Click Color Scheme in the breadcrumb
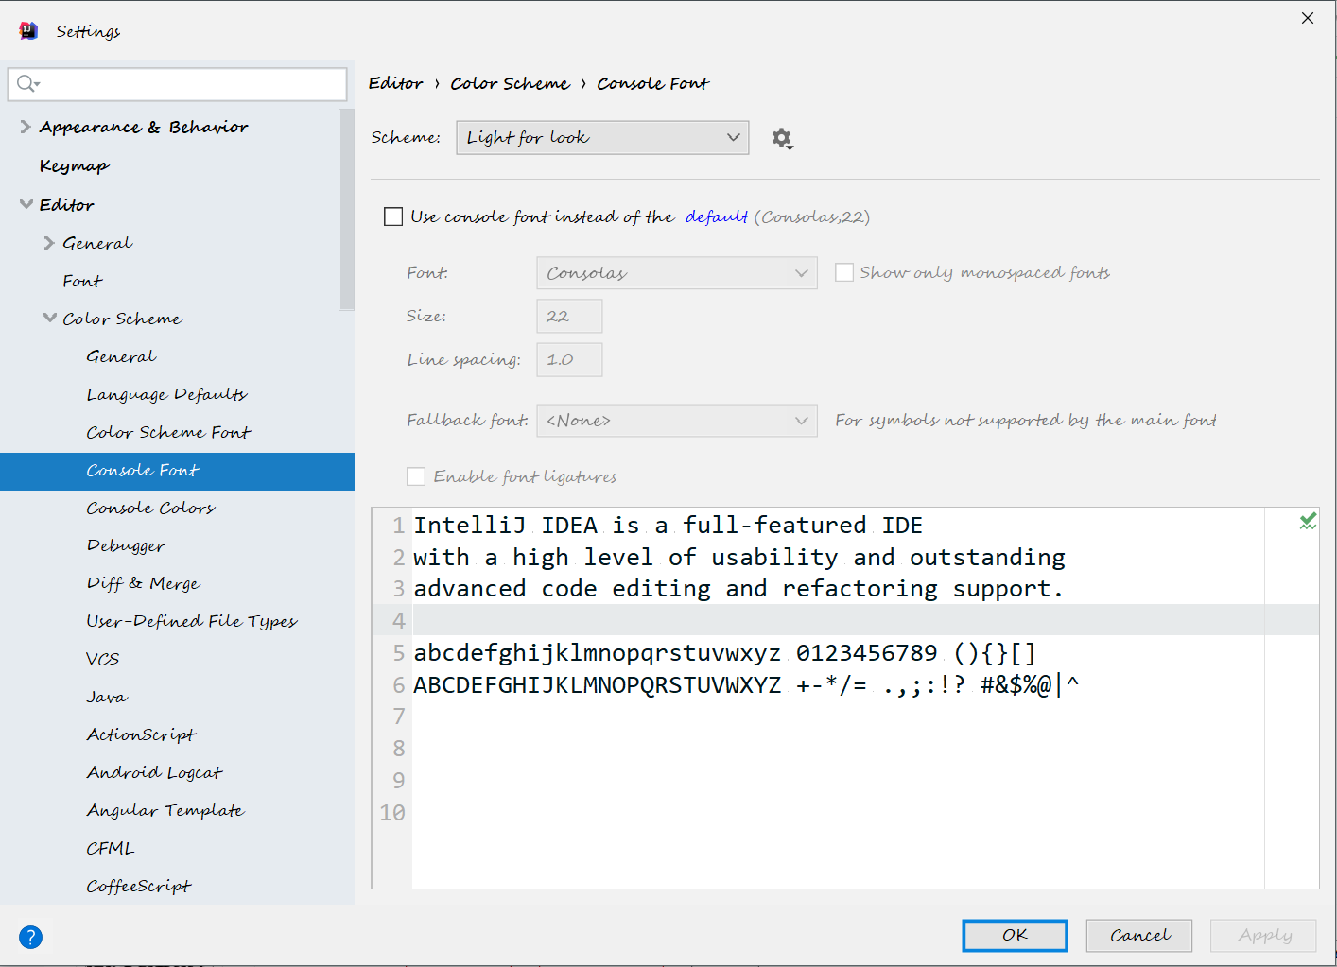The width and height of the screenshot is (1337, 967). coord(510,83)
